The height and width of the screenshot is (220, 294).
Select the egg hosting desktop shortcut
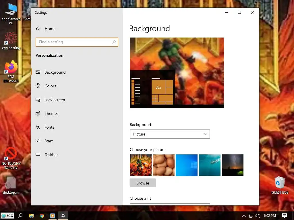[x=11, y=41]
